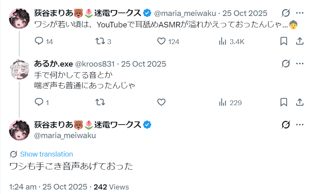Reply to the kroos831 tweet with 1 reply
The height and width of the screenshot is (194, 313).
[x=42, y=102]
